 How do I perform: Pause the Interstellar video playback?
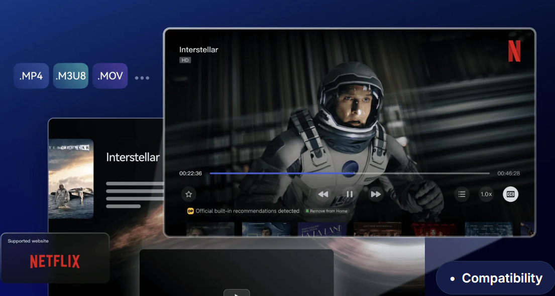point(349,194)
